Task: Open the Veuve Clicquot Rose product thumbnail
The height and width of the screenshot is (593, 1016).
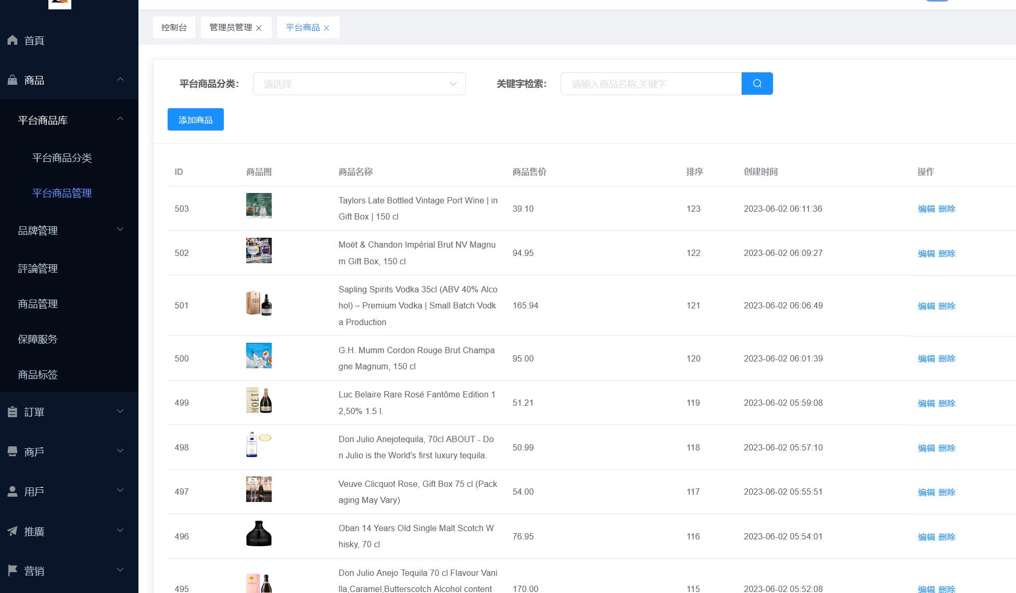Action: (259, 489)
